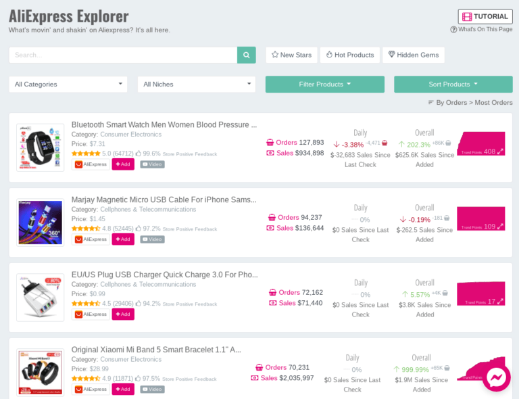Open the Sort Products menu
The height and width of the screenshot is (399, 519).
(453, 85)
